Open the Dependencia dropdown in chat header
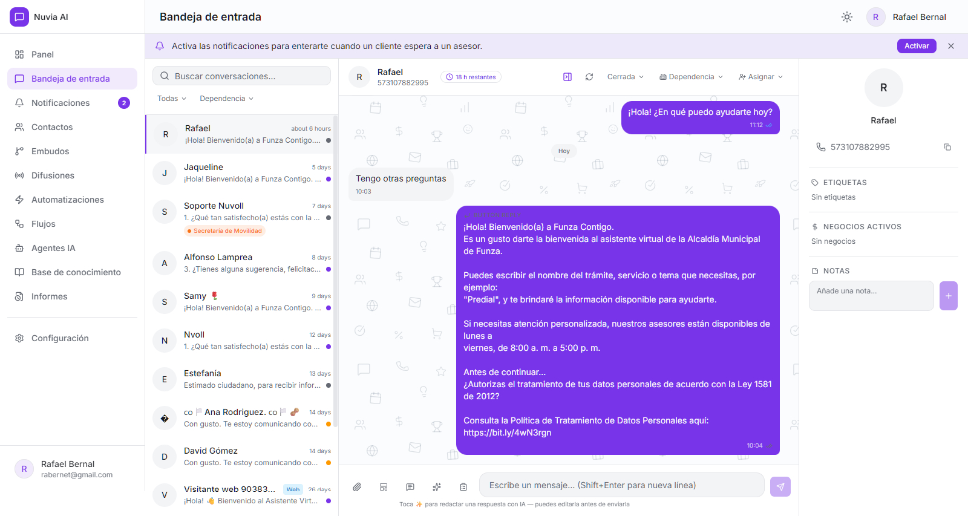 [691, 77]
